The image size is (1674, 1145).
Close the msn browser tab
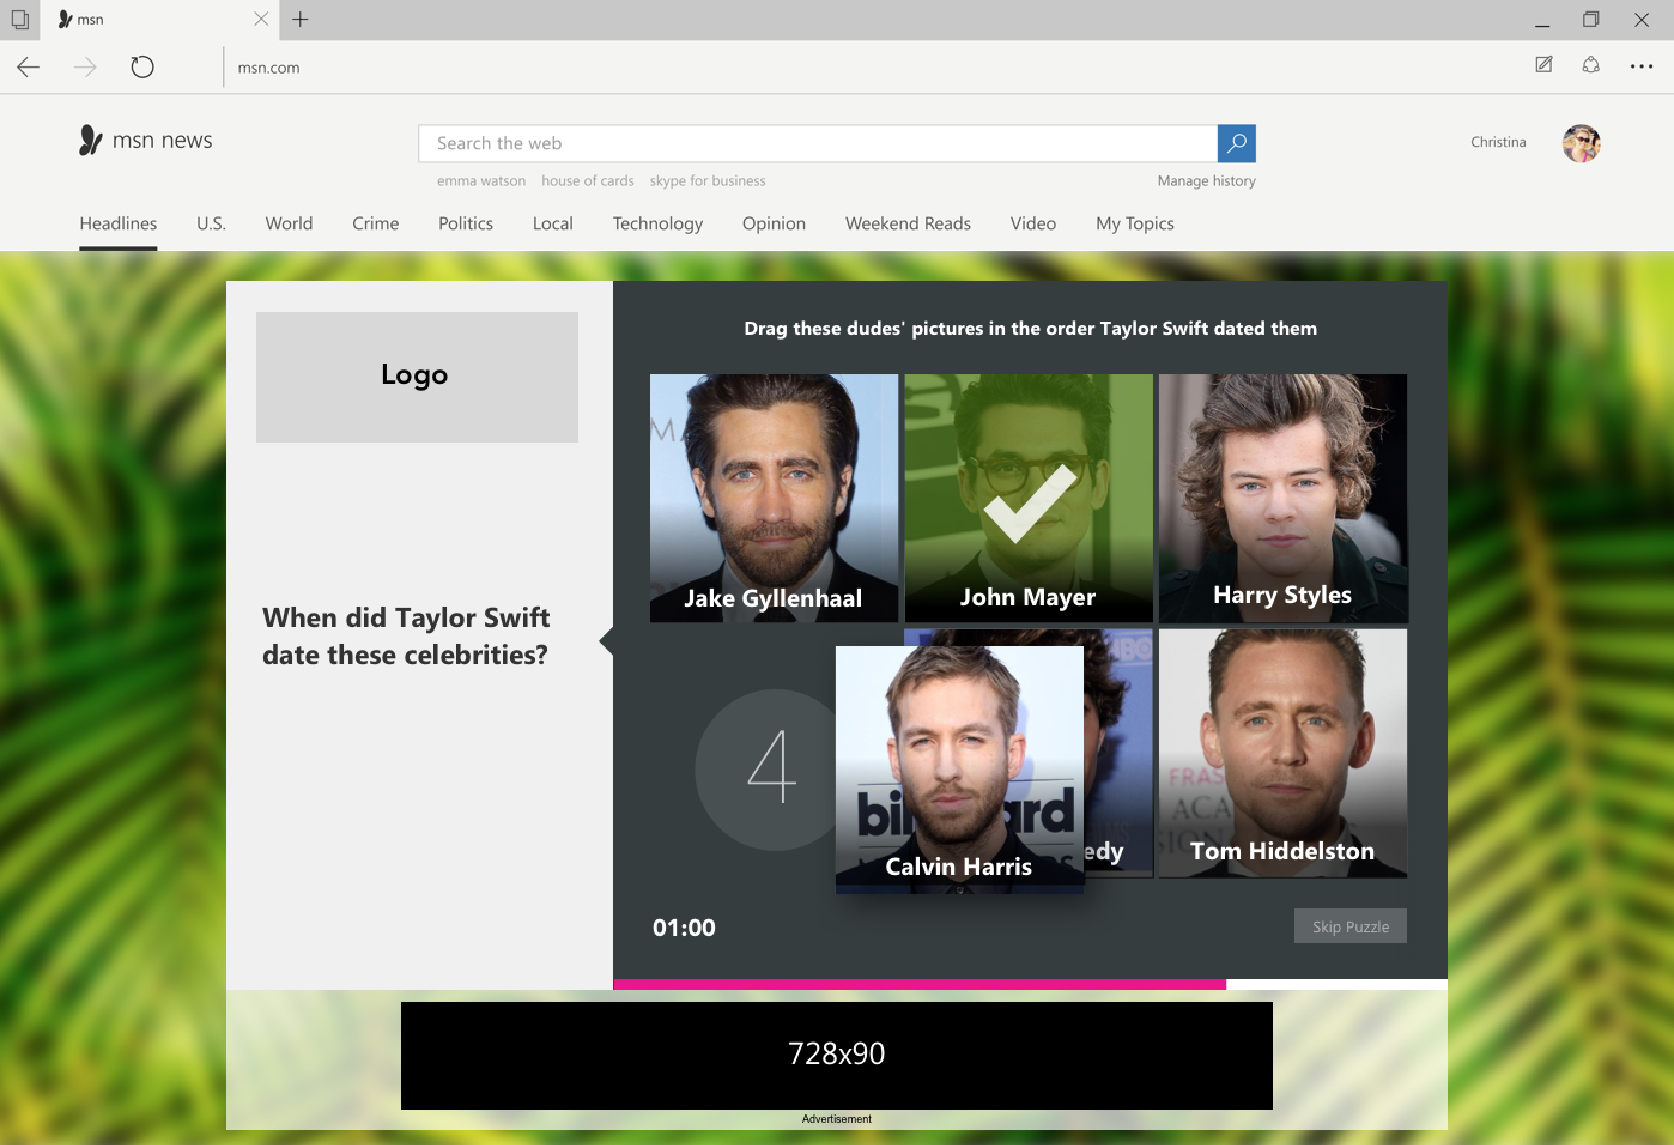tap(262, 19)
